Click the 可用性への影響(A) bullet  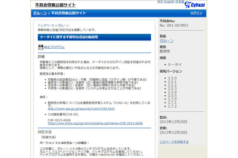(x=94, y=88)
